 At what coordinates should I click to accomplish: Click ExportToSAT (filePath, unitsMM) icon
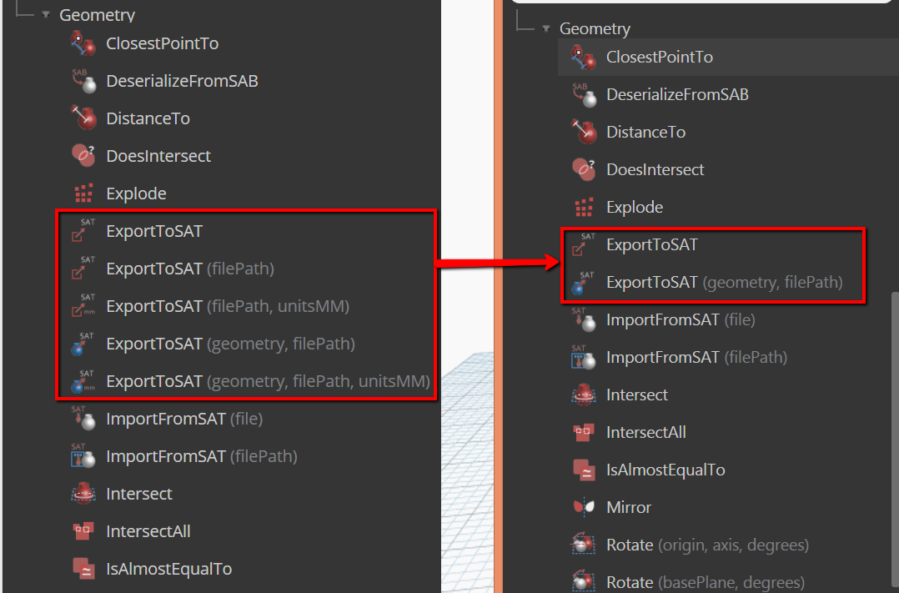(x=83, y=306)
